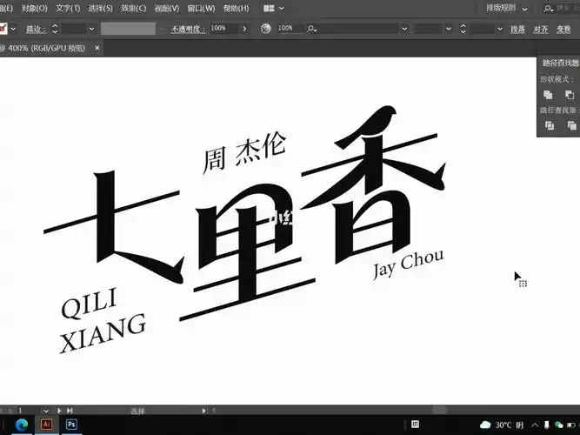This screenshot has width=580, height=435.
Task: Click the stroke color swatch
Action: pos(3,29)
